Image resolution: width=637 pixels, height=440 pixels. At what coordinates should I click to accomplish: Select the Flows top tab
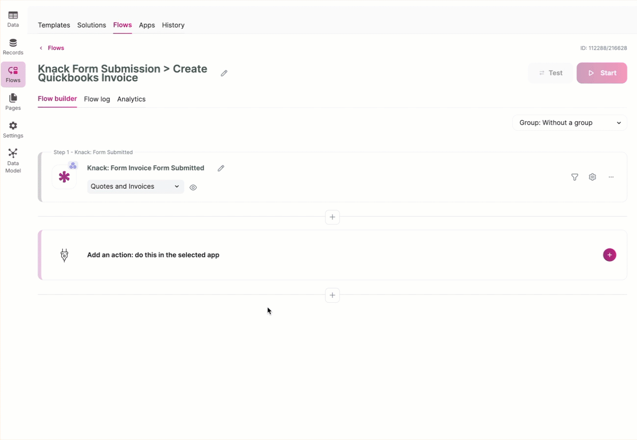pyautogui.click(x=122, y=25)
